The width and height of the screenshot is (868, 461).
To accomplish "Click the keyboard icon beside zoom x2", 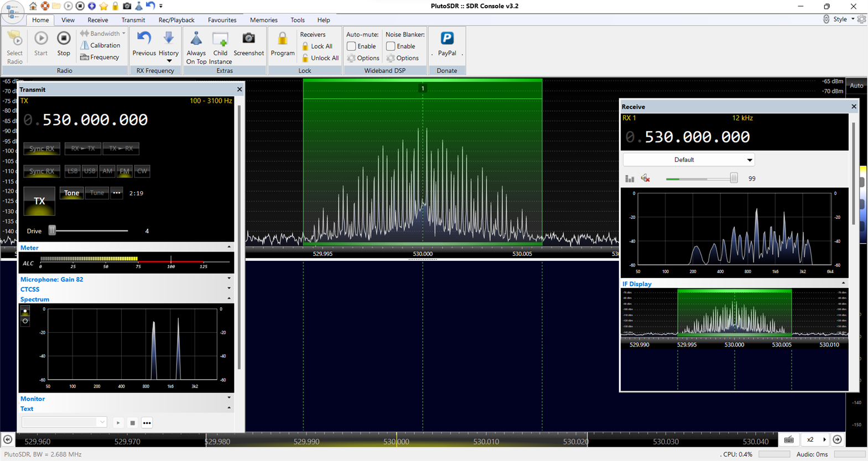I will tap(789, 439).
